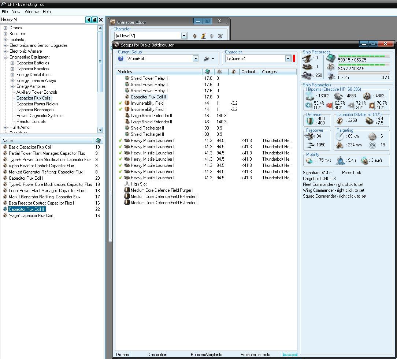Toggle the second Heavy Missile Launcher II checkmark
Image resolution: width=397 pixels, height=359 pixels.
point(120,147)
